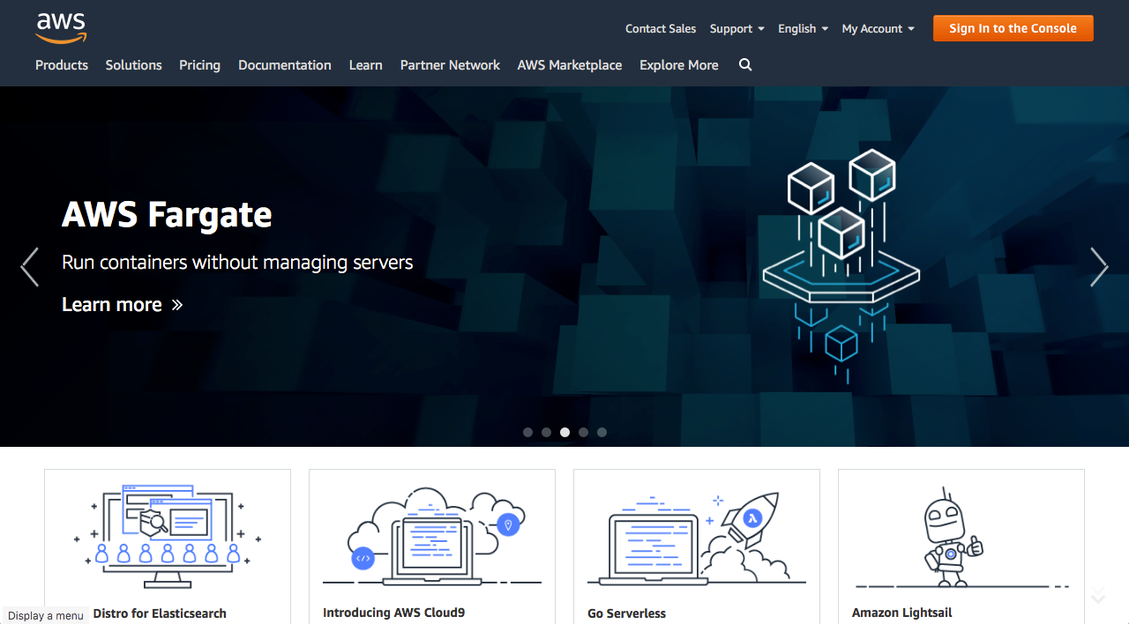Go to next carousel slide arrow

tap(1099, 267)
